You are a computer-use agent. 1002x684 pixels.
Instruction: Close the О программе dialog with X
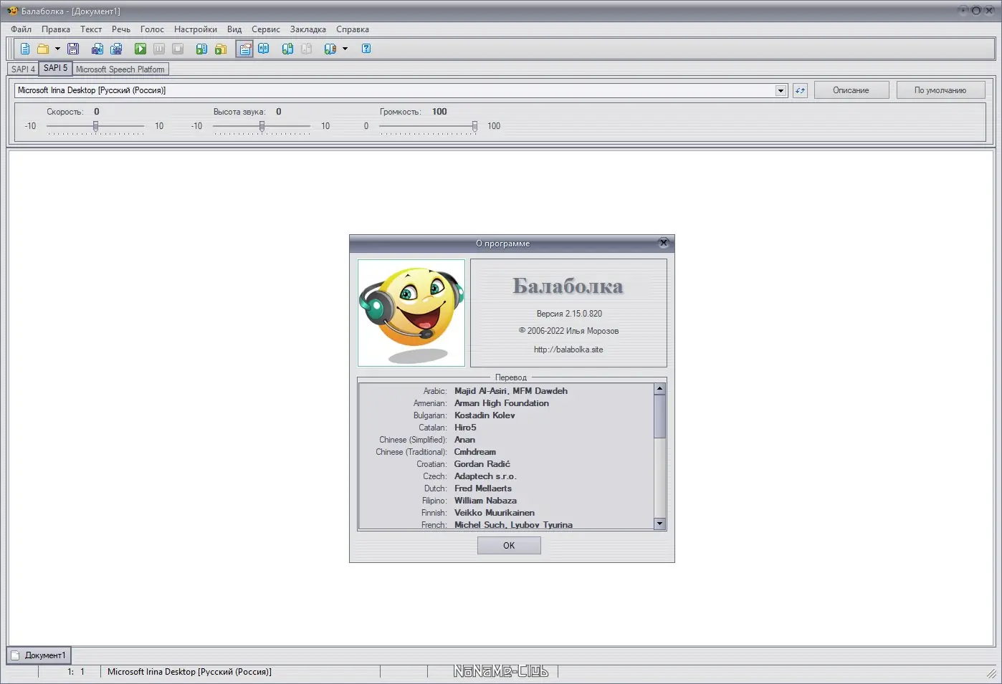point(664,243)
